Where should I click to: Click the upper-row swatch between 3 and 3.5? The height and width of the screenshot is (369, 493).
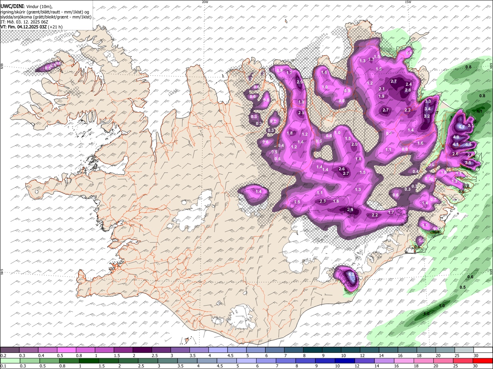(x=179, y=350)
